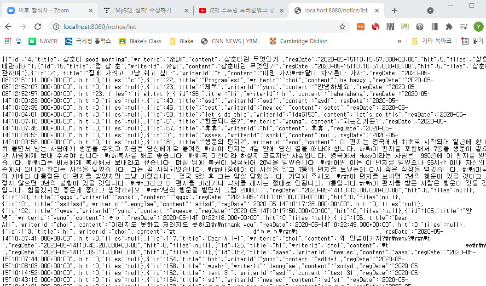Open the NAVER bookmark
This screenshot has width=486, height=286.
[x=43, y=41]
